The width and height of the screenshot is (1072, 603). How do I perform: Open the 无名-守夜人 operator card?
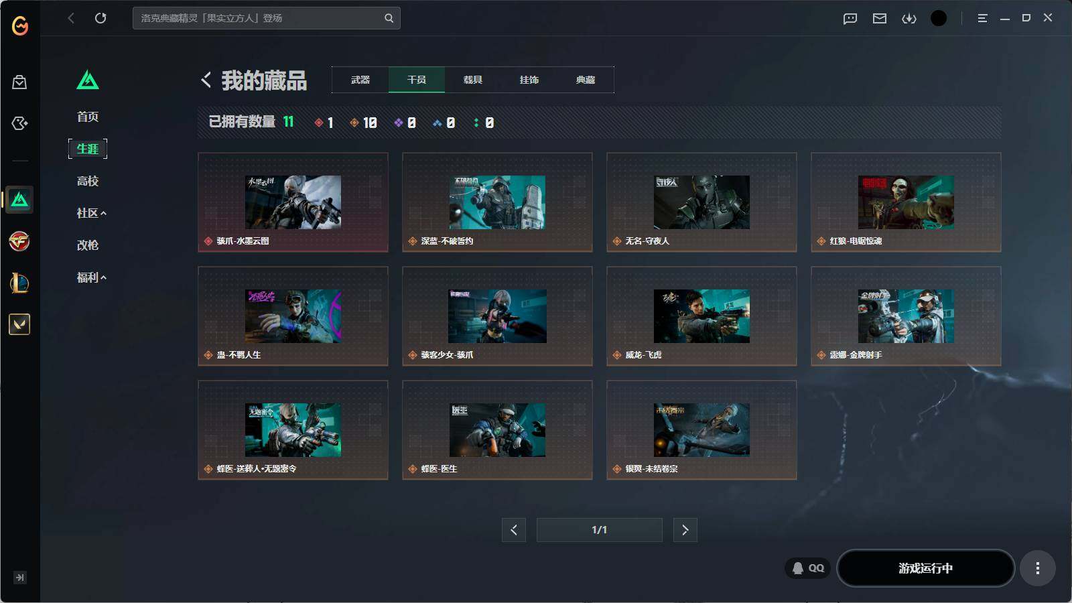click(x=701, y=202)
